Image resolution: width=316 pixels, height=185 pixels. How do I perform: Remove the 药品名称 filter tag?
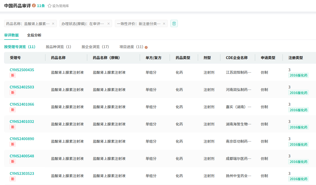[x=53, y=24]
